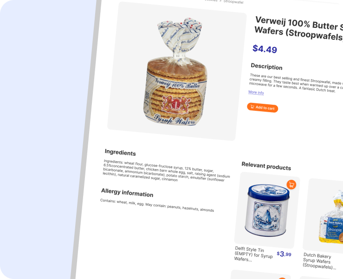Click the orange cart icon on Delft Tin card
Screen dimensions: 343x279
coord(291,184)
